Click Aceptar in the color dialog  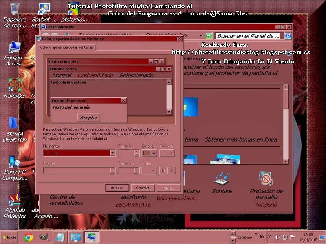point(117,188)
